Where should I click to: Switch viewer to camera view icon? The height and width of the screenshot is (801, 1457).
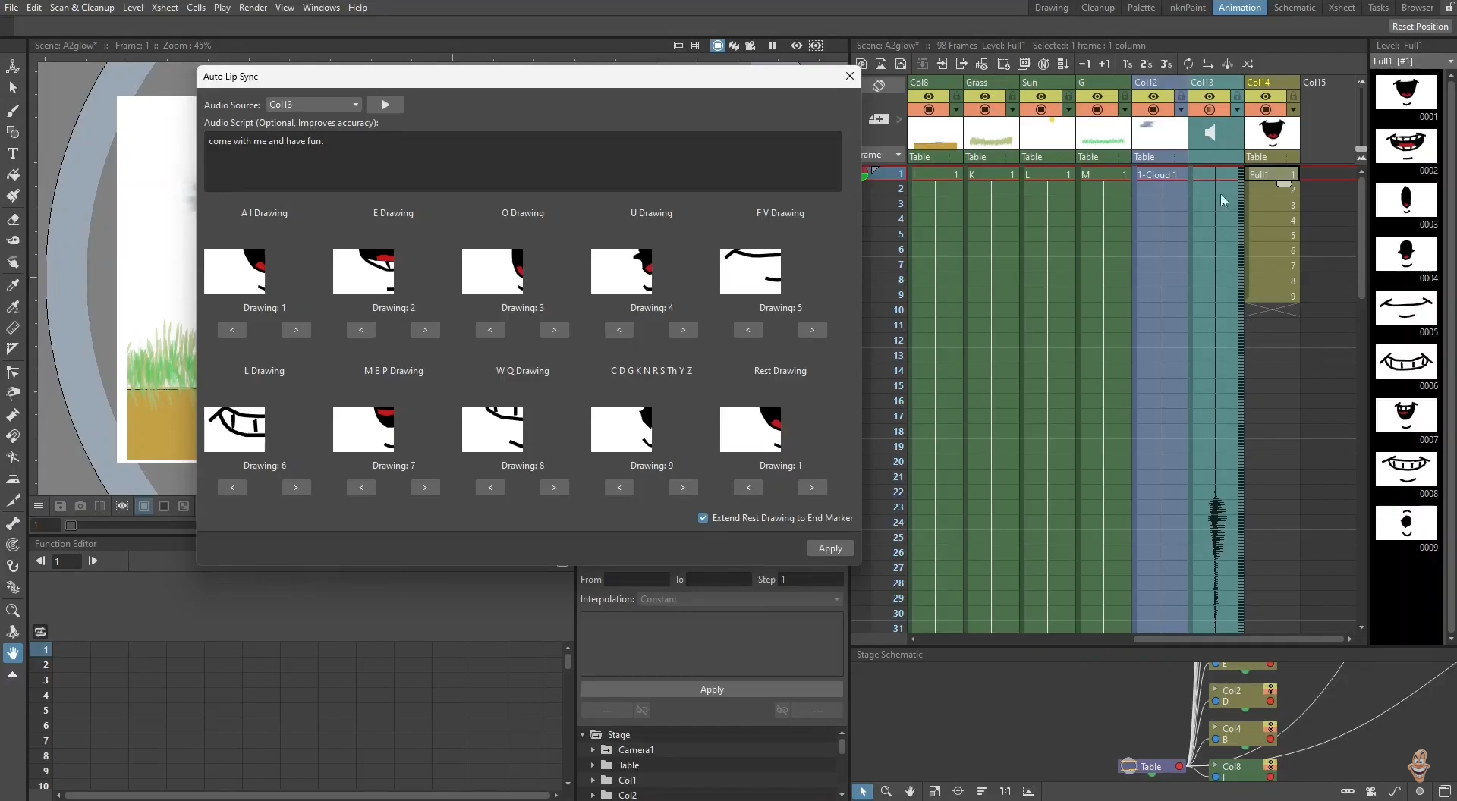point(751,46)
